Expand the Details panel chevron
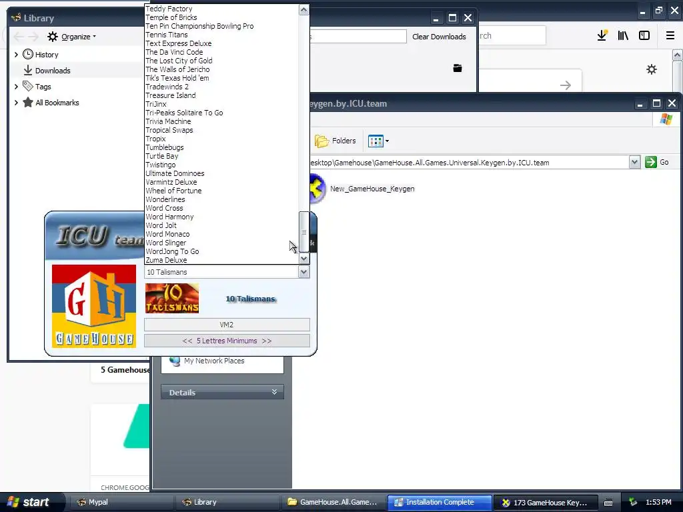Screen dimensions: 683x512 coord(274,392)
